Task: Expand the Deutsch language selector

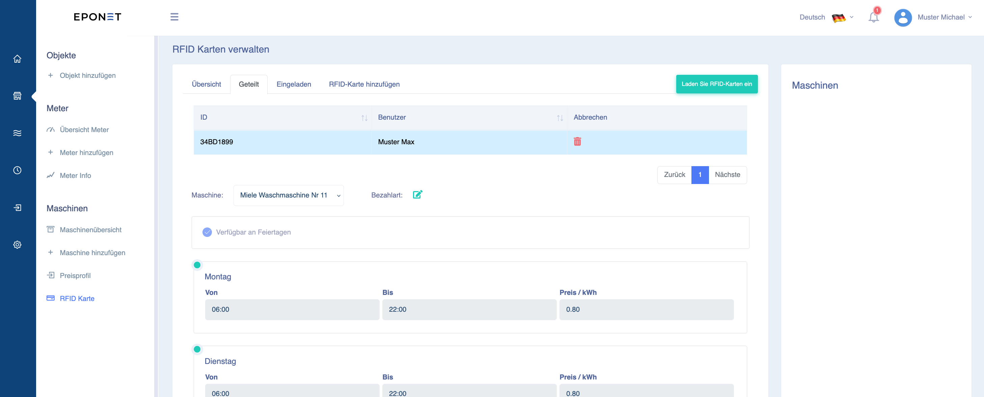Action: click(x=826, y=17)
